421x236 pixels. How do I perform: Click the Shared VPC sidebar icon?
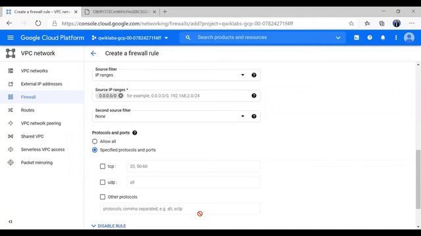(11, 136)
